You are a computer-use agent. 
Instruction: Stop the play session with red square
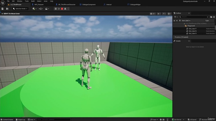click(62, 9)
